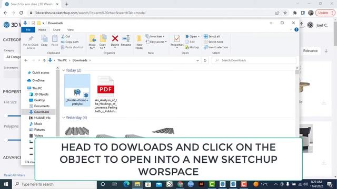337x189 pixels.
Task: Click Invert selection
Action: tap(216, 47)
